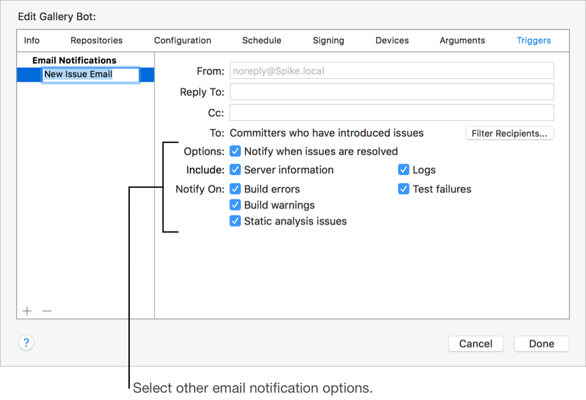Click the minus icon to remove trigger
The image size is (586, 400).
[47, 311]
